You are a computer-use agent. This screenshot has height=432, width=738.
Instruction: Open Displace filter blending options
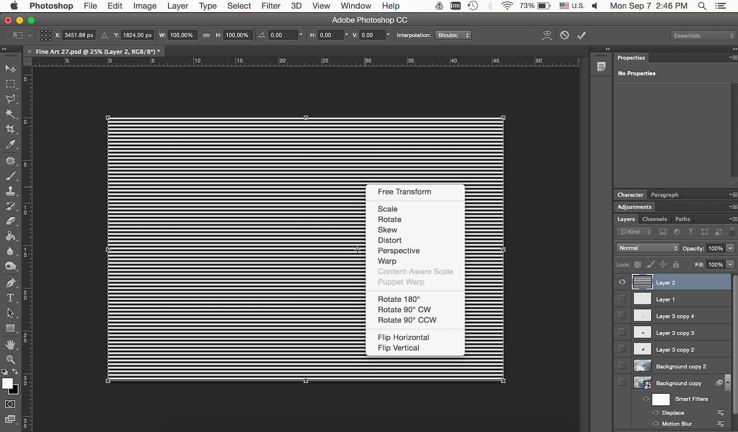(720, 413)
